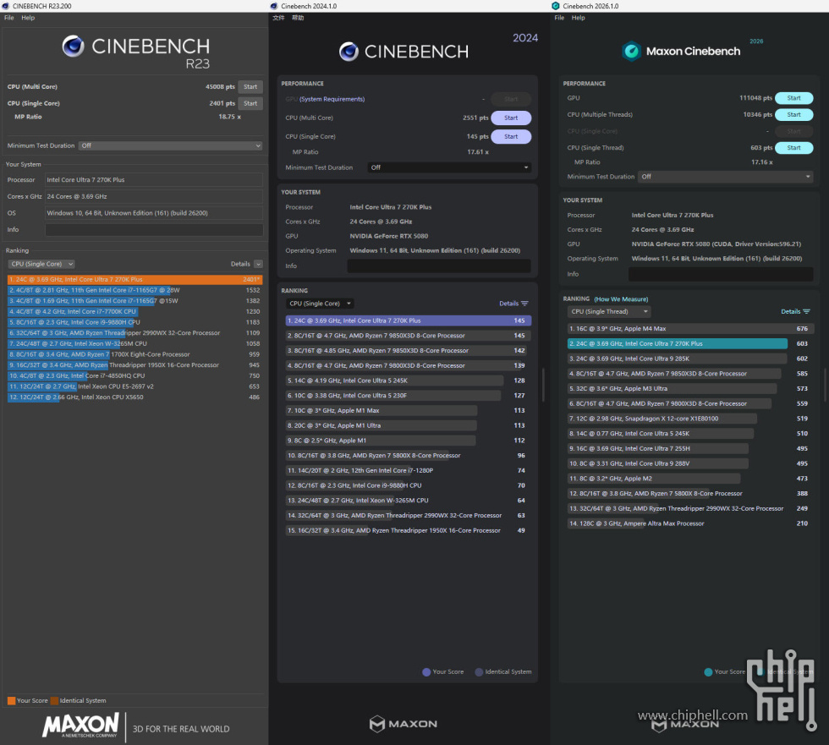Image resolution: width=829 pixels, height=745 pixels.
Task: Click the Info input field in Cinebench 2024
Action: (x=439, y=266)
